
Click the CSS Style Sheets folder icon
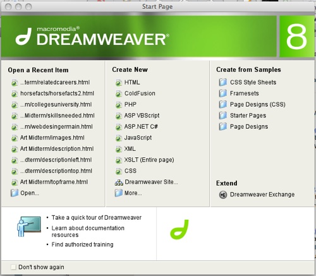(x=223, y=82)
